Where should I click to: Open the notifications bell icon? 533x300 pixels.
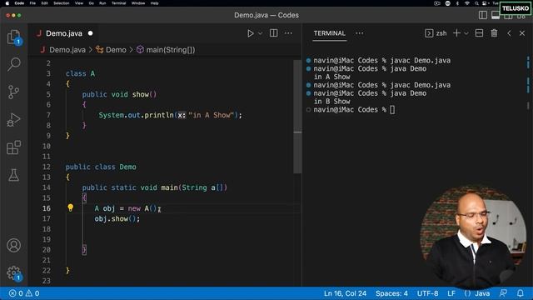click(x=520, y=293)
